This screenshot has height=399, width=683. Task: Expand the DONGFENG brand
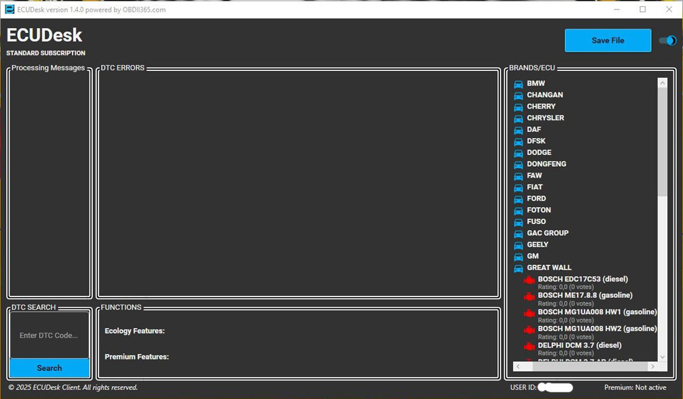tap(546, 164)
